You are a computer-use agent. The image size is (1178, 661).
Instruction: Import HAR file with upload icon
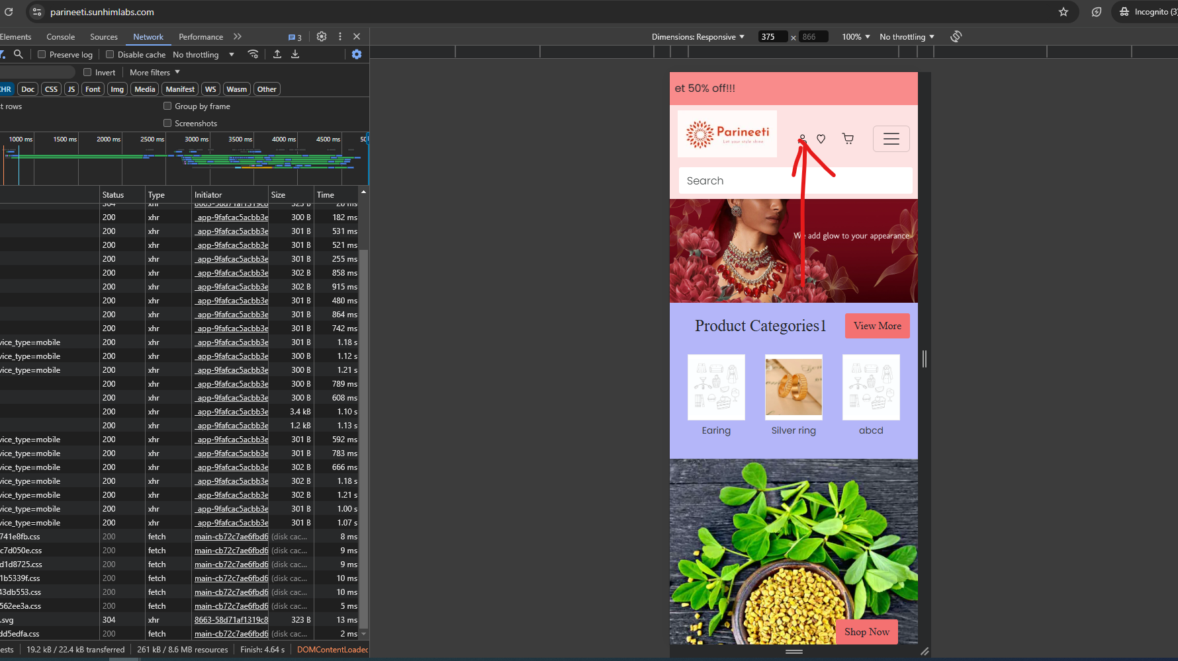pos(277,54)
